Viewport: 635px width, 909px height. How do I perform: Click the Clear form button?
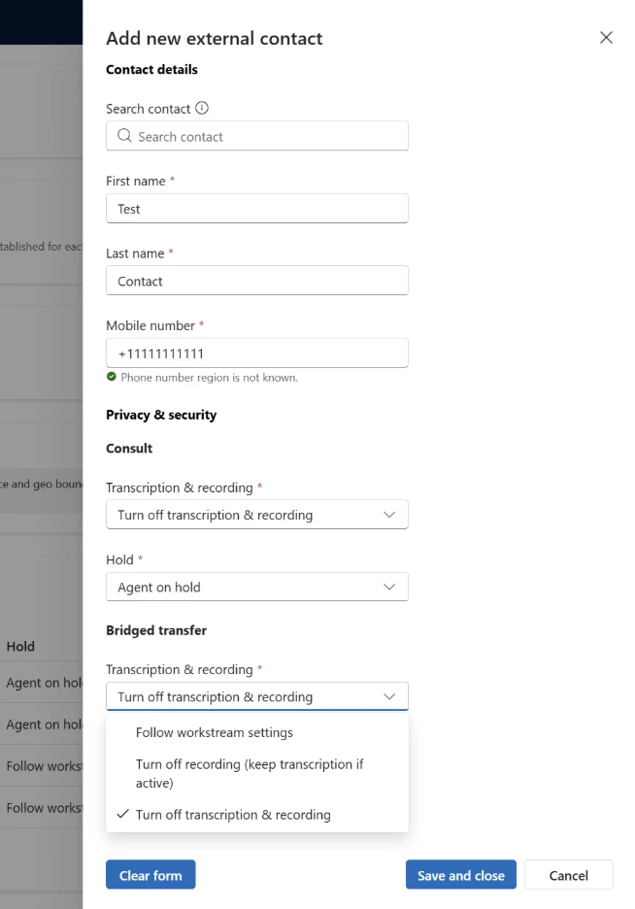[150, 875]
